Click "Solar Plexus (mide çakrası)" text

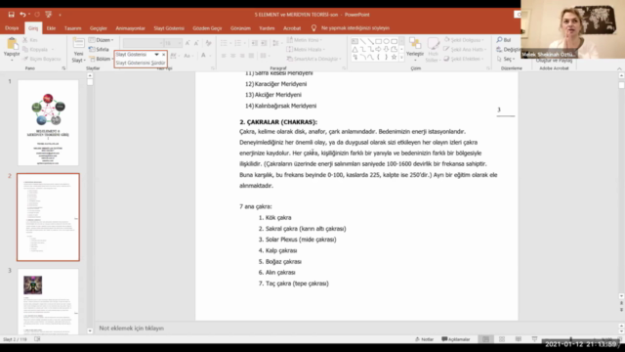301,240
